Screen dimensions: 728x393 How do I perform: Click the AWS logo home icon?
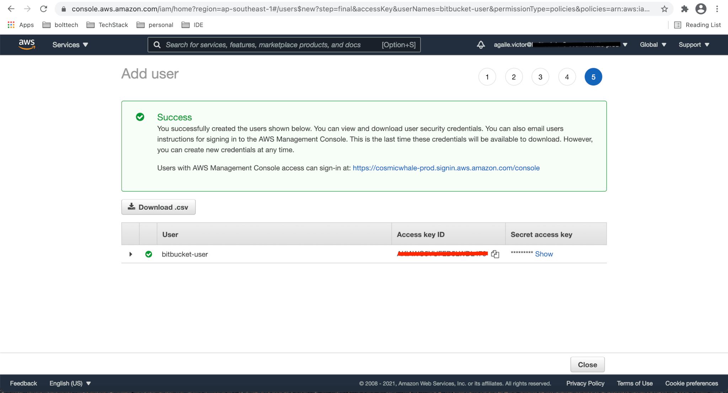27,45
